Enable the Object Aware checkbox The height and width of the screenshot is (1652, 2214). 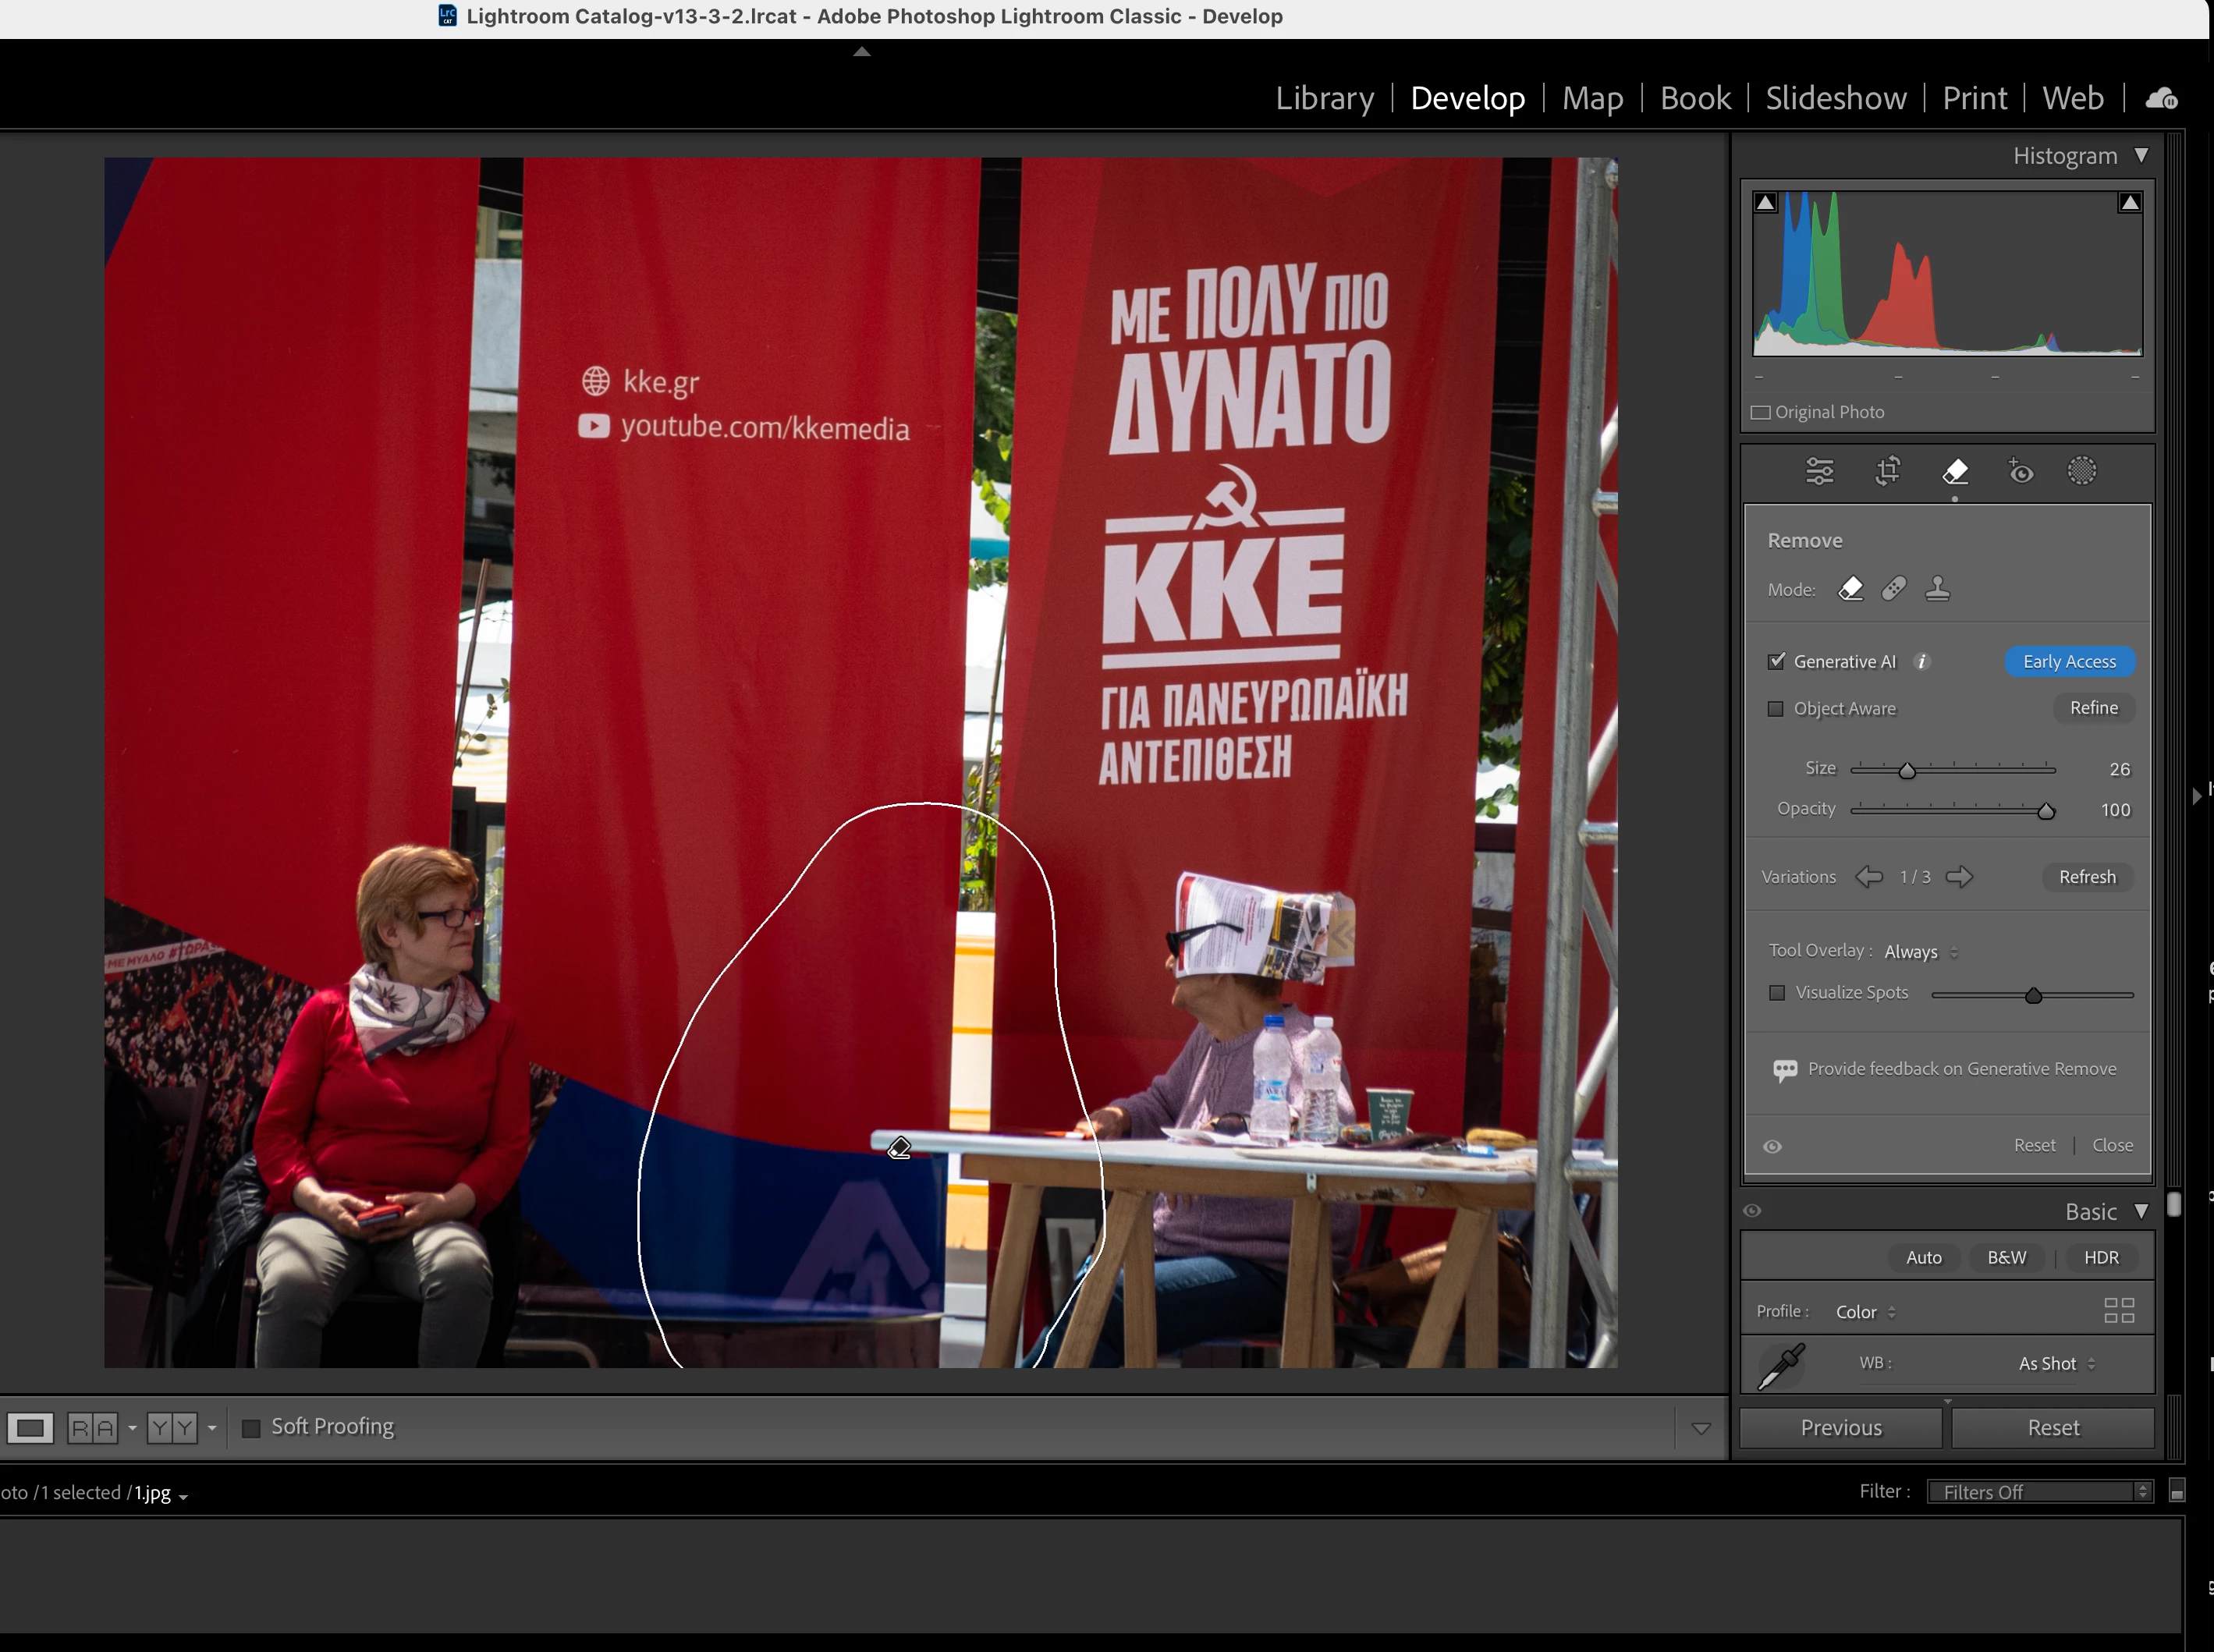pyautogui.click(x=1776, y=709)
